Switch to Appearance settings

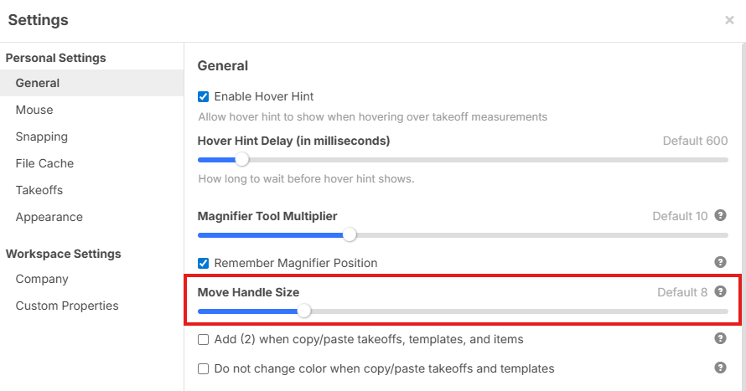(x=49, y=217)
